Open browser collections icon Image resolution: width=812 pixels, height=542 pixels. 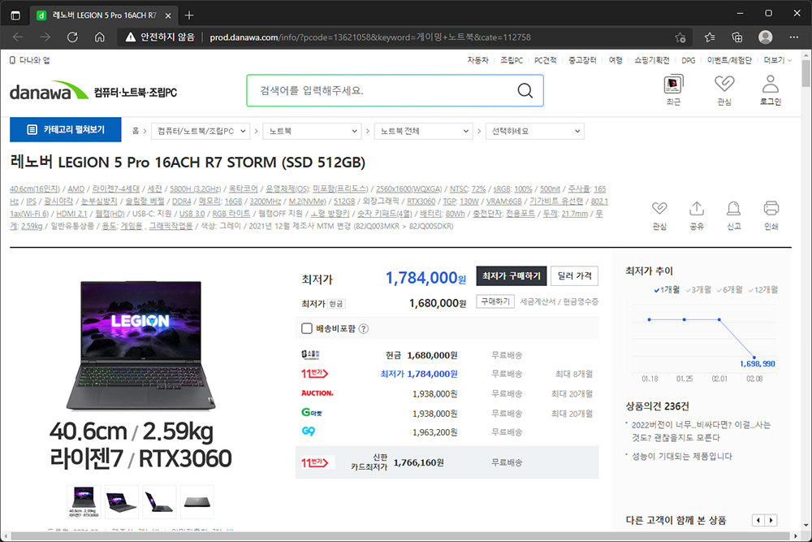(x=736, y=37)
